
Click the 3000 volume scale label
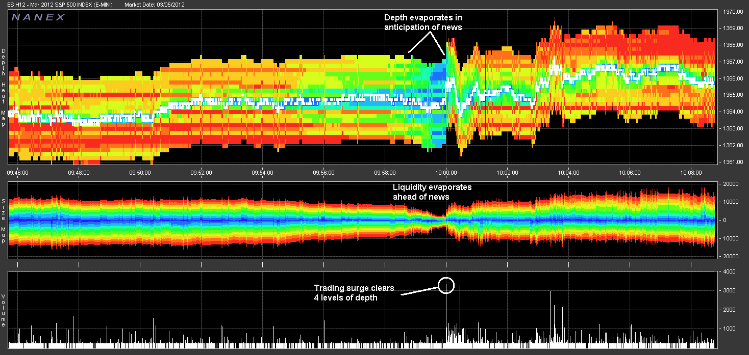tap(727, 291)
